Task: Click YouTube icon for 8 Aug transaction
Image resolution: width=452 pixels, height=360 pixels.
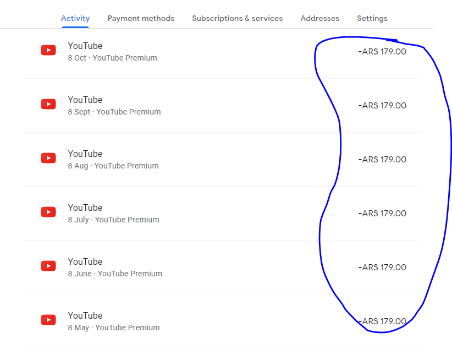Action: (48, 158)
